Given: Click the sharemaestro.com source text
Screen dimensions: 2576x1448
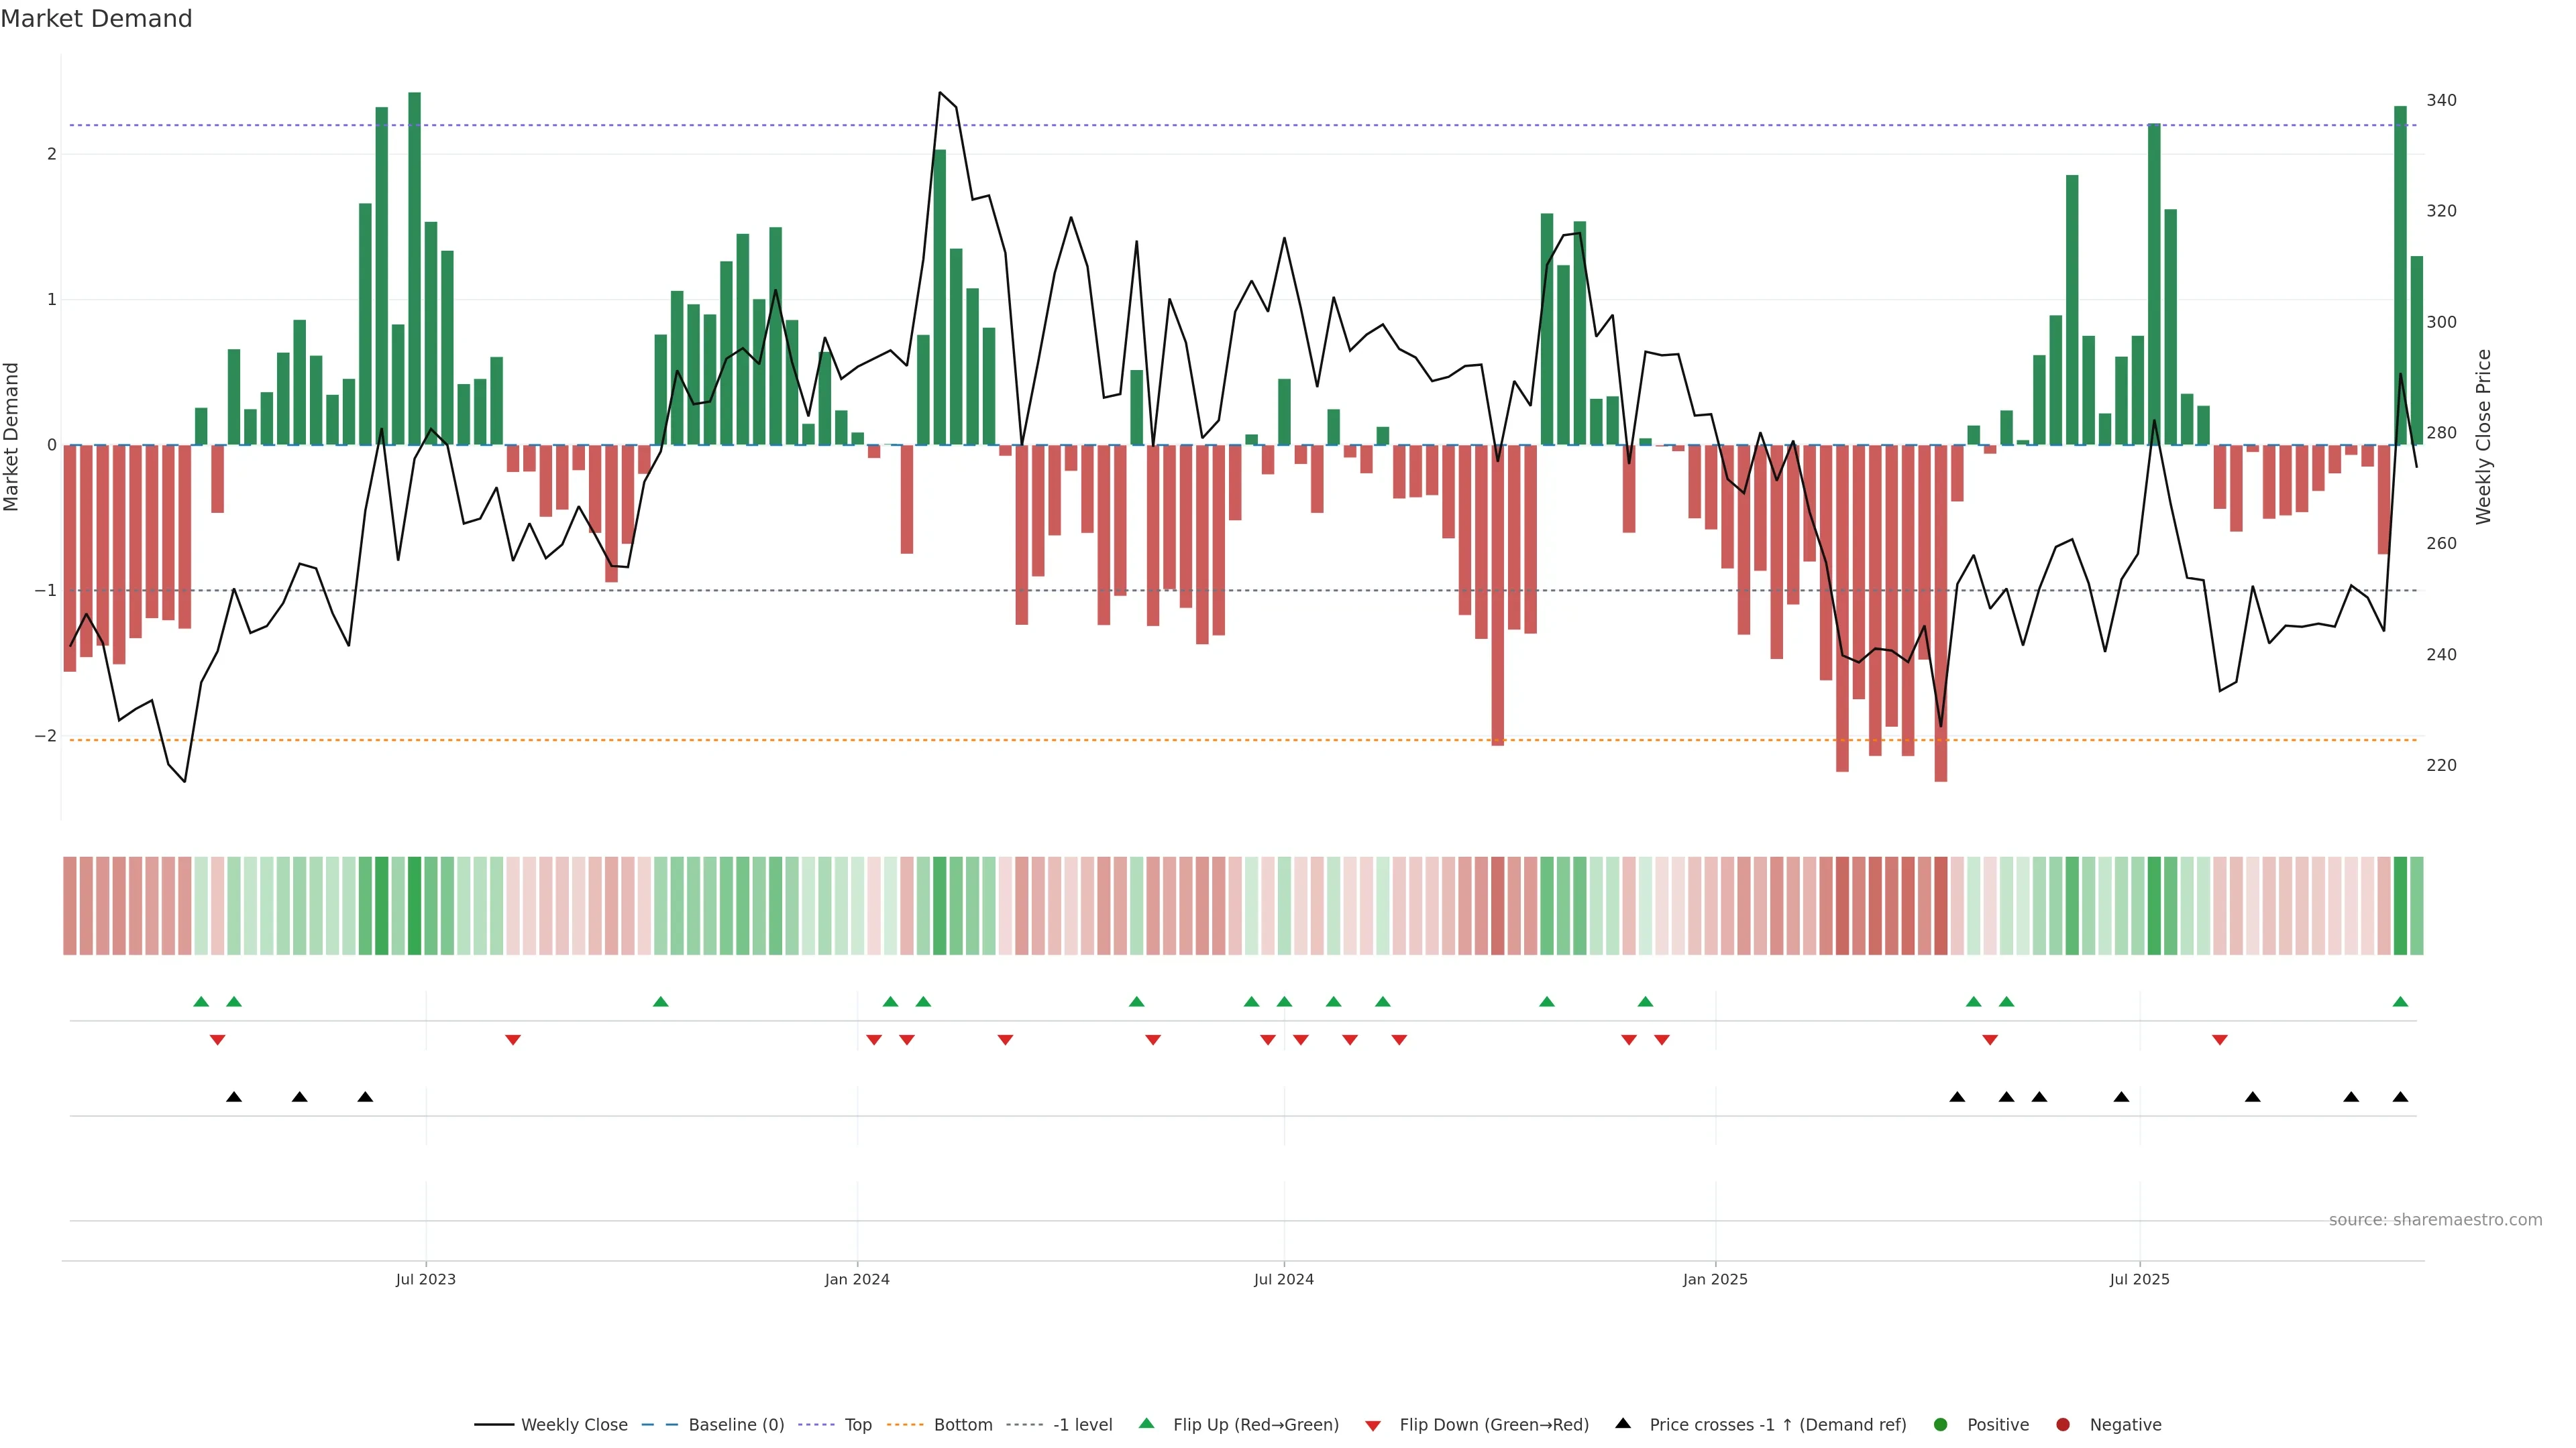Looking at the screenshot, I should tap(2435, 1219).
